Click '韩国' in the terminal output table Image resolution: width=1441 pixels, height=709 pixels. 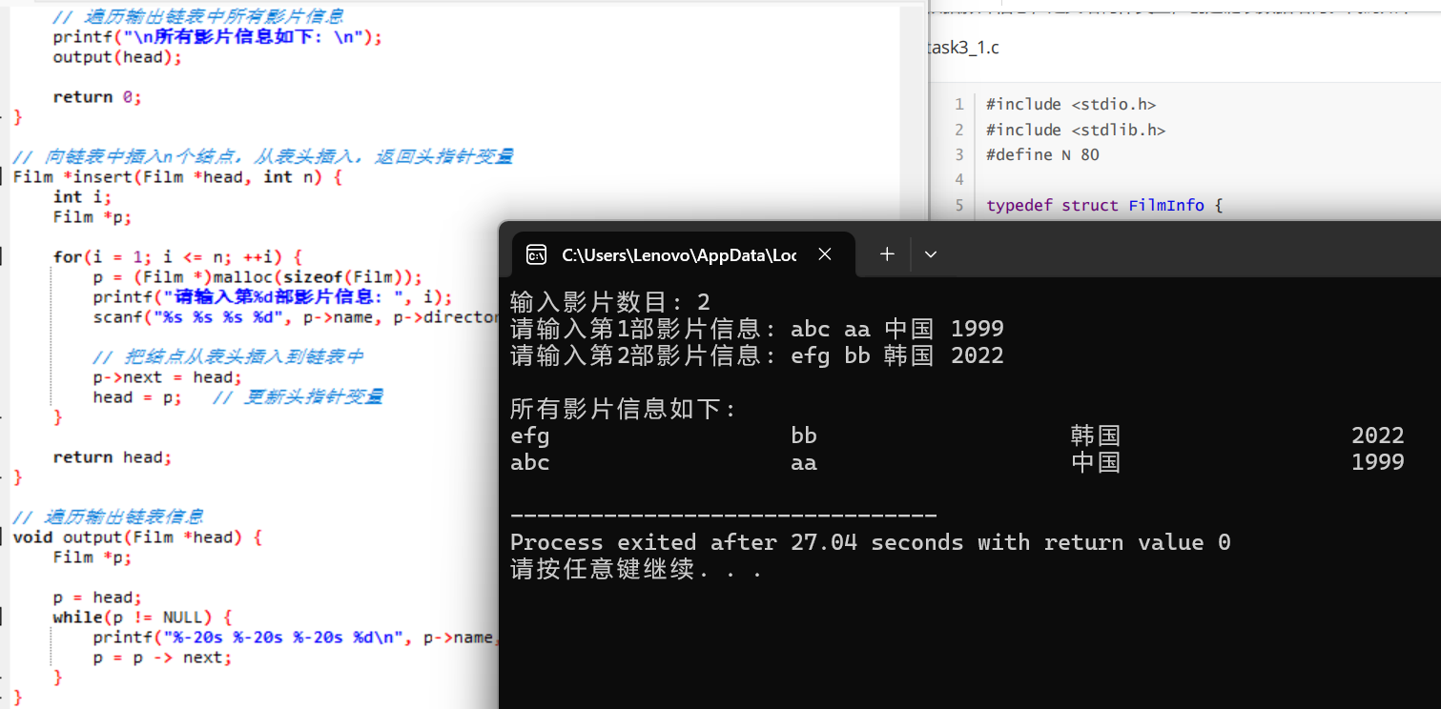[1096, 436]
